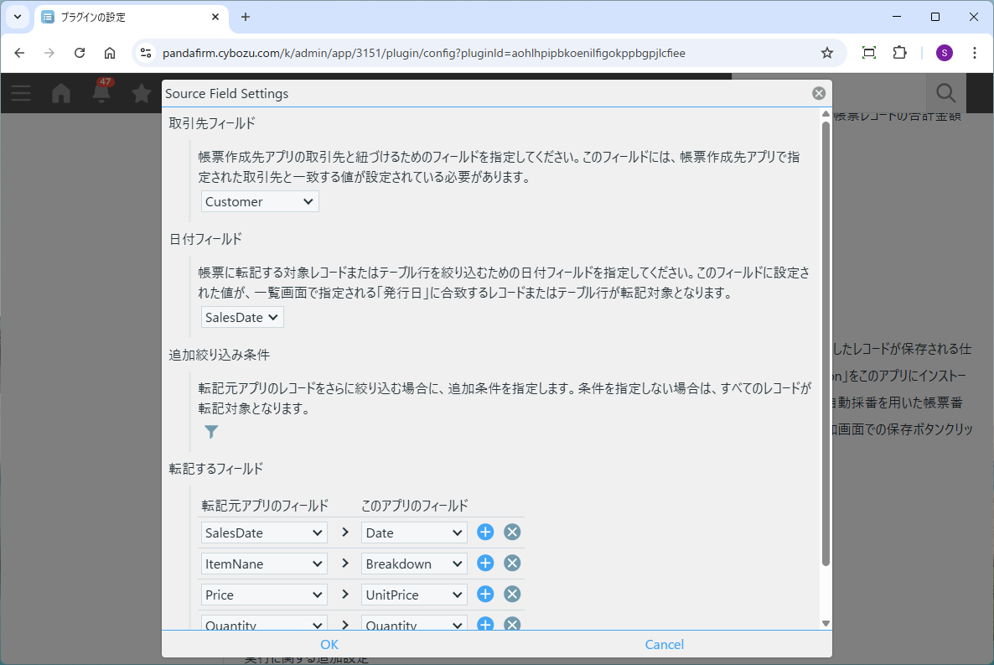Expand the ItemName source field dropdown
Screen dimensions: 994x665
(264, 564)
